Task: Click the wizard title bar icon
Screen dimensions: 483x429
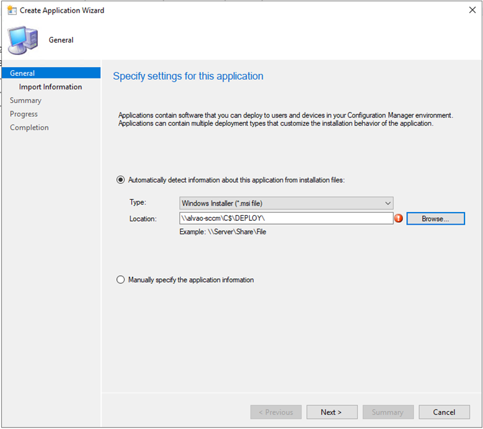Action: (11, 10)
